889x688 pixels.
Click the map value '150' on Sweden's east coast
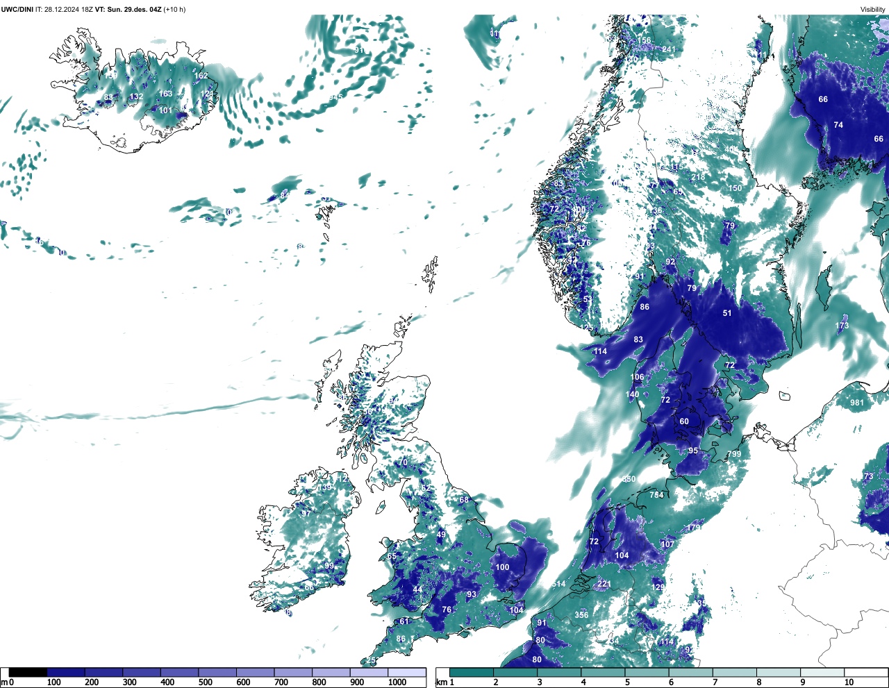(735, 188)
